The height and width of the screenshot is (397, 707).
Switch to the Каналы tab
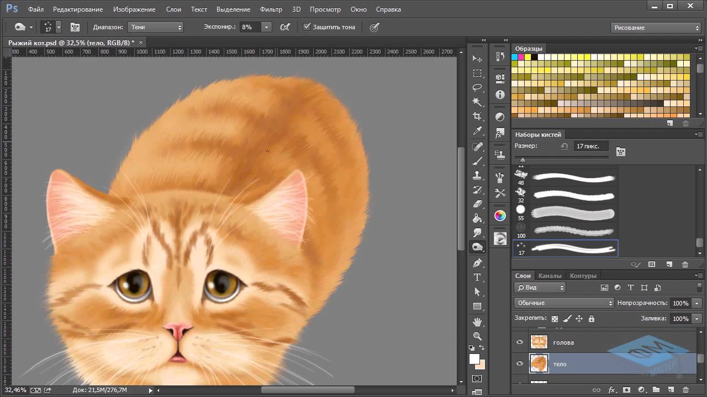click(550, 276)
